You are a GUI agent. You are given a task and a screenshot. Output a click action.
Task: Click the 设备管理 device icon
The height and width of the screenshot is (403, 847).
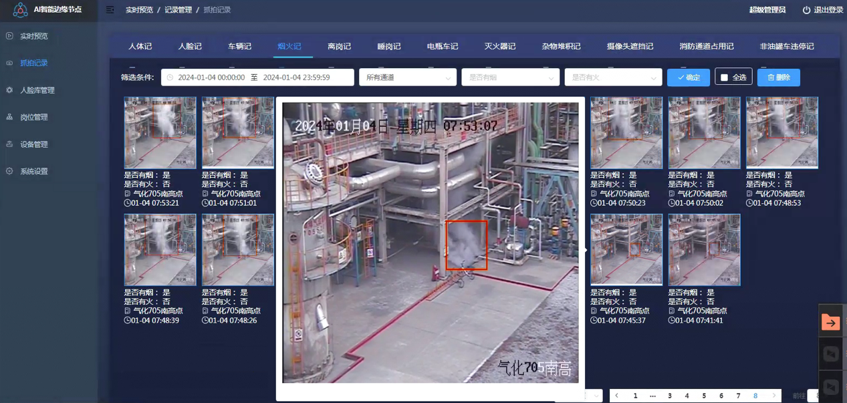[9, 144]
